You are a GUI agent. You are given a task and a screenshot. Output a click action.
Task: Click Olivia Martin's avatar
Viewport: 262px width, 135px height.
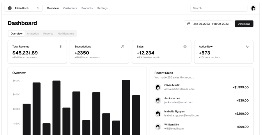[x=158, y=87]
